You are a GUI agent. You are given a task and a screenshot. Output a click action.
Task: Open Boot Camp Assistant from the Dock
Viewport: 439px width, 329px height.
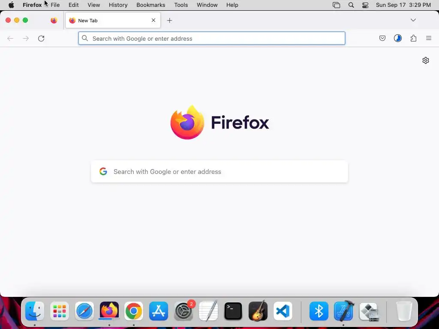point(369,312)
